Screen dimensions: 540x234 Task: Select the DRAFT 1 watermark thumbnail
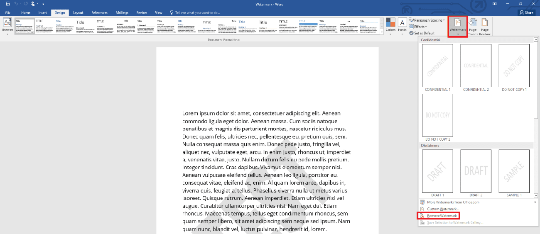pyautogui.click(x=437, y=170)
